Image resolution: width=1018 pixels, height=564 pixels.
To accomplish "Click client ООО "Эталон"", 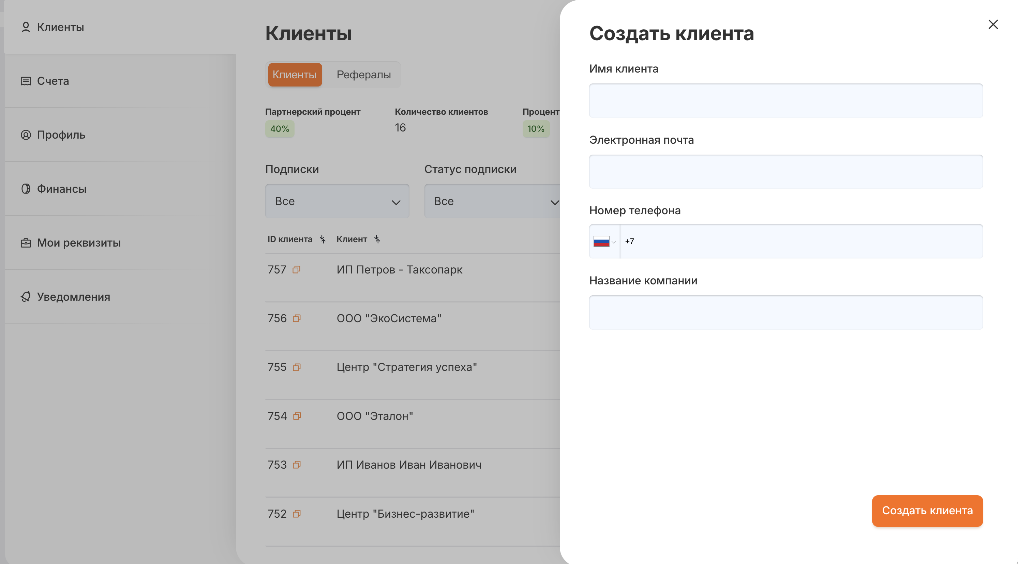I will [375, 416].
